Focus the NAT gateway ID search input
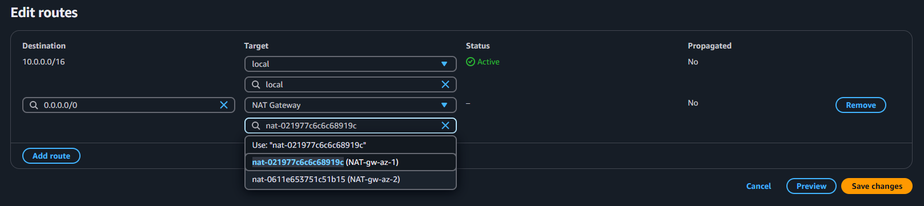The image size is (924, 206). point(351,126)
